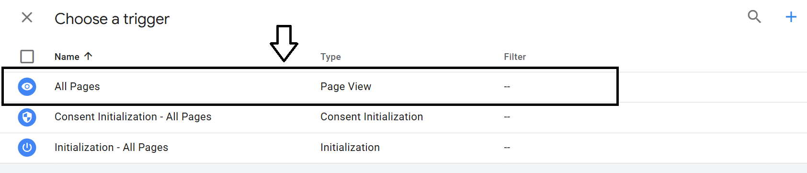Click Consent Initialization type cell

point(372,117)
